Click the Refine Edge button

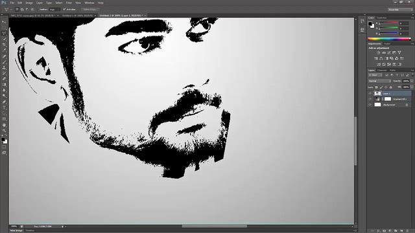click(x=90, y=9)
